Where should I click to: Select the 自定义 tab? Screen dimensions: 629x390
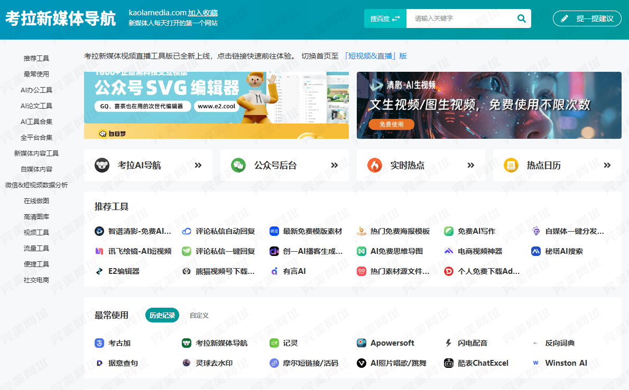coord(199,315)
